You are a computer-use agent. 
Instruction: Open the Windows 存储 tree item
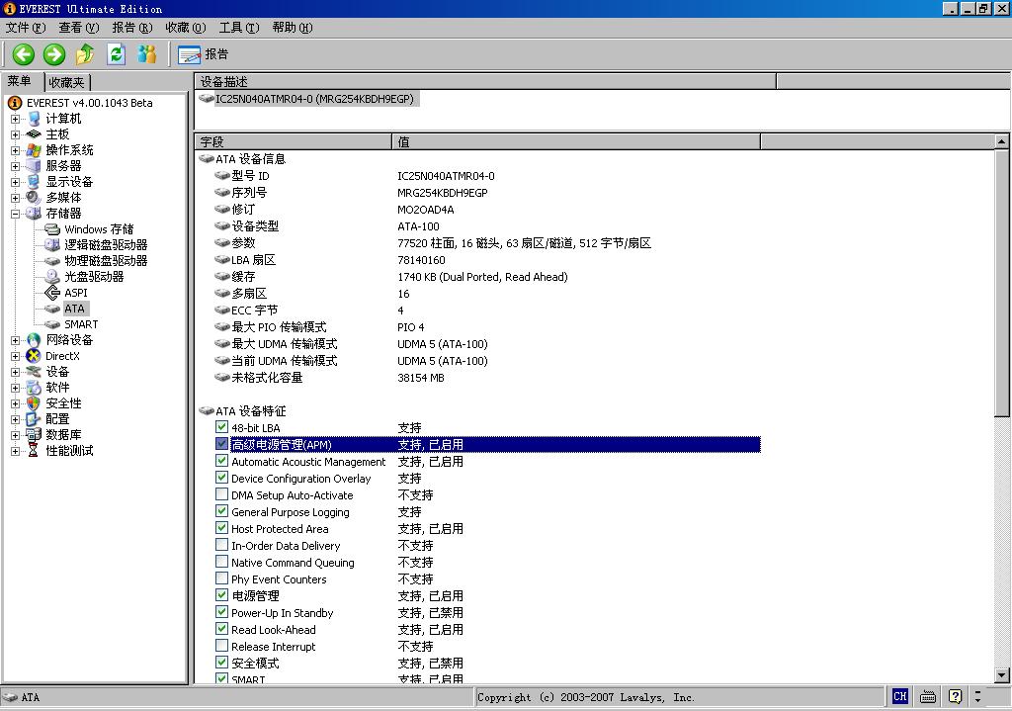pyautogui.click(x=99, y=229)
